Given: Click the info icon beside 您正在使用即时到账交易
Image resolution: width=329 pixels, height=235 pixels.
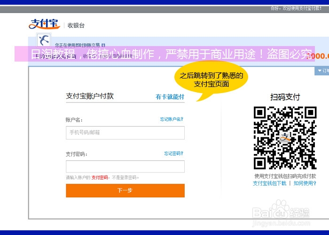Looking at the screenshot, I should (x=103, y=45).
